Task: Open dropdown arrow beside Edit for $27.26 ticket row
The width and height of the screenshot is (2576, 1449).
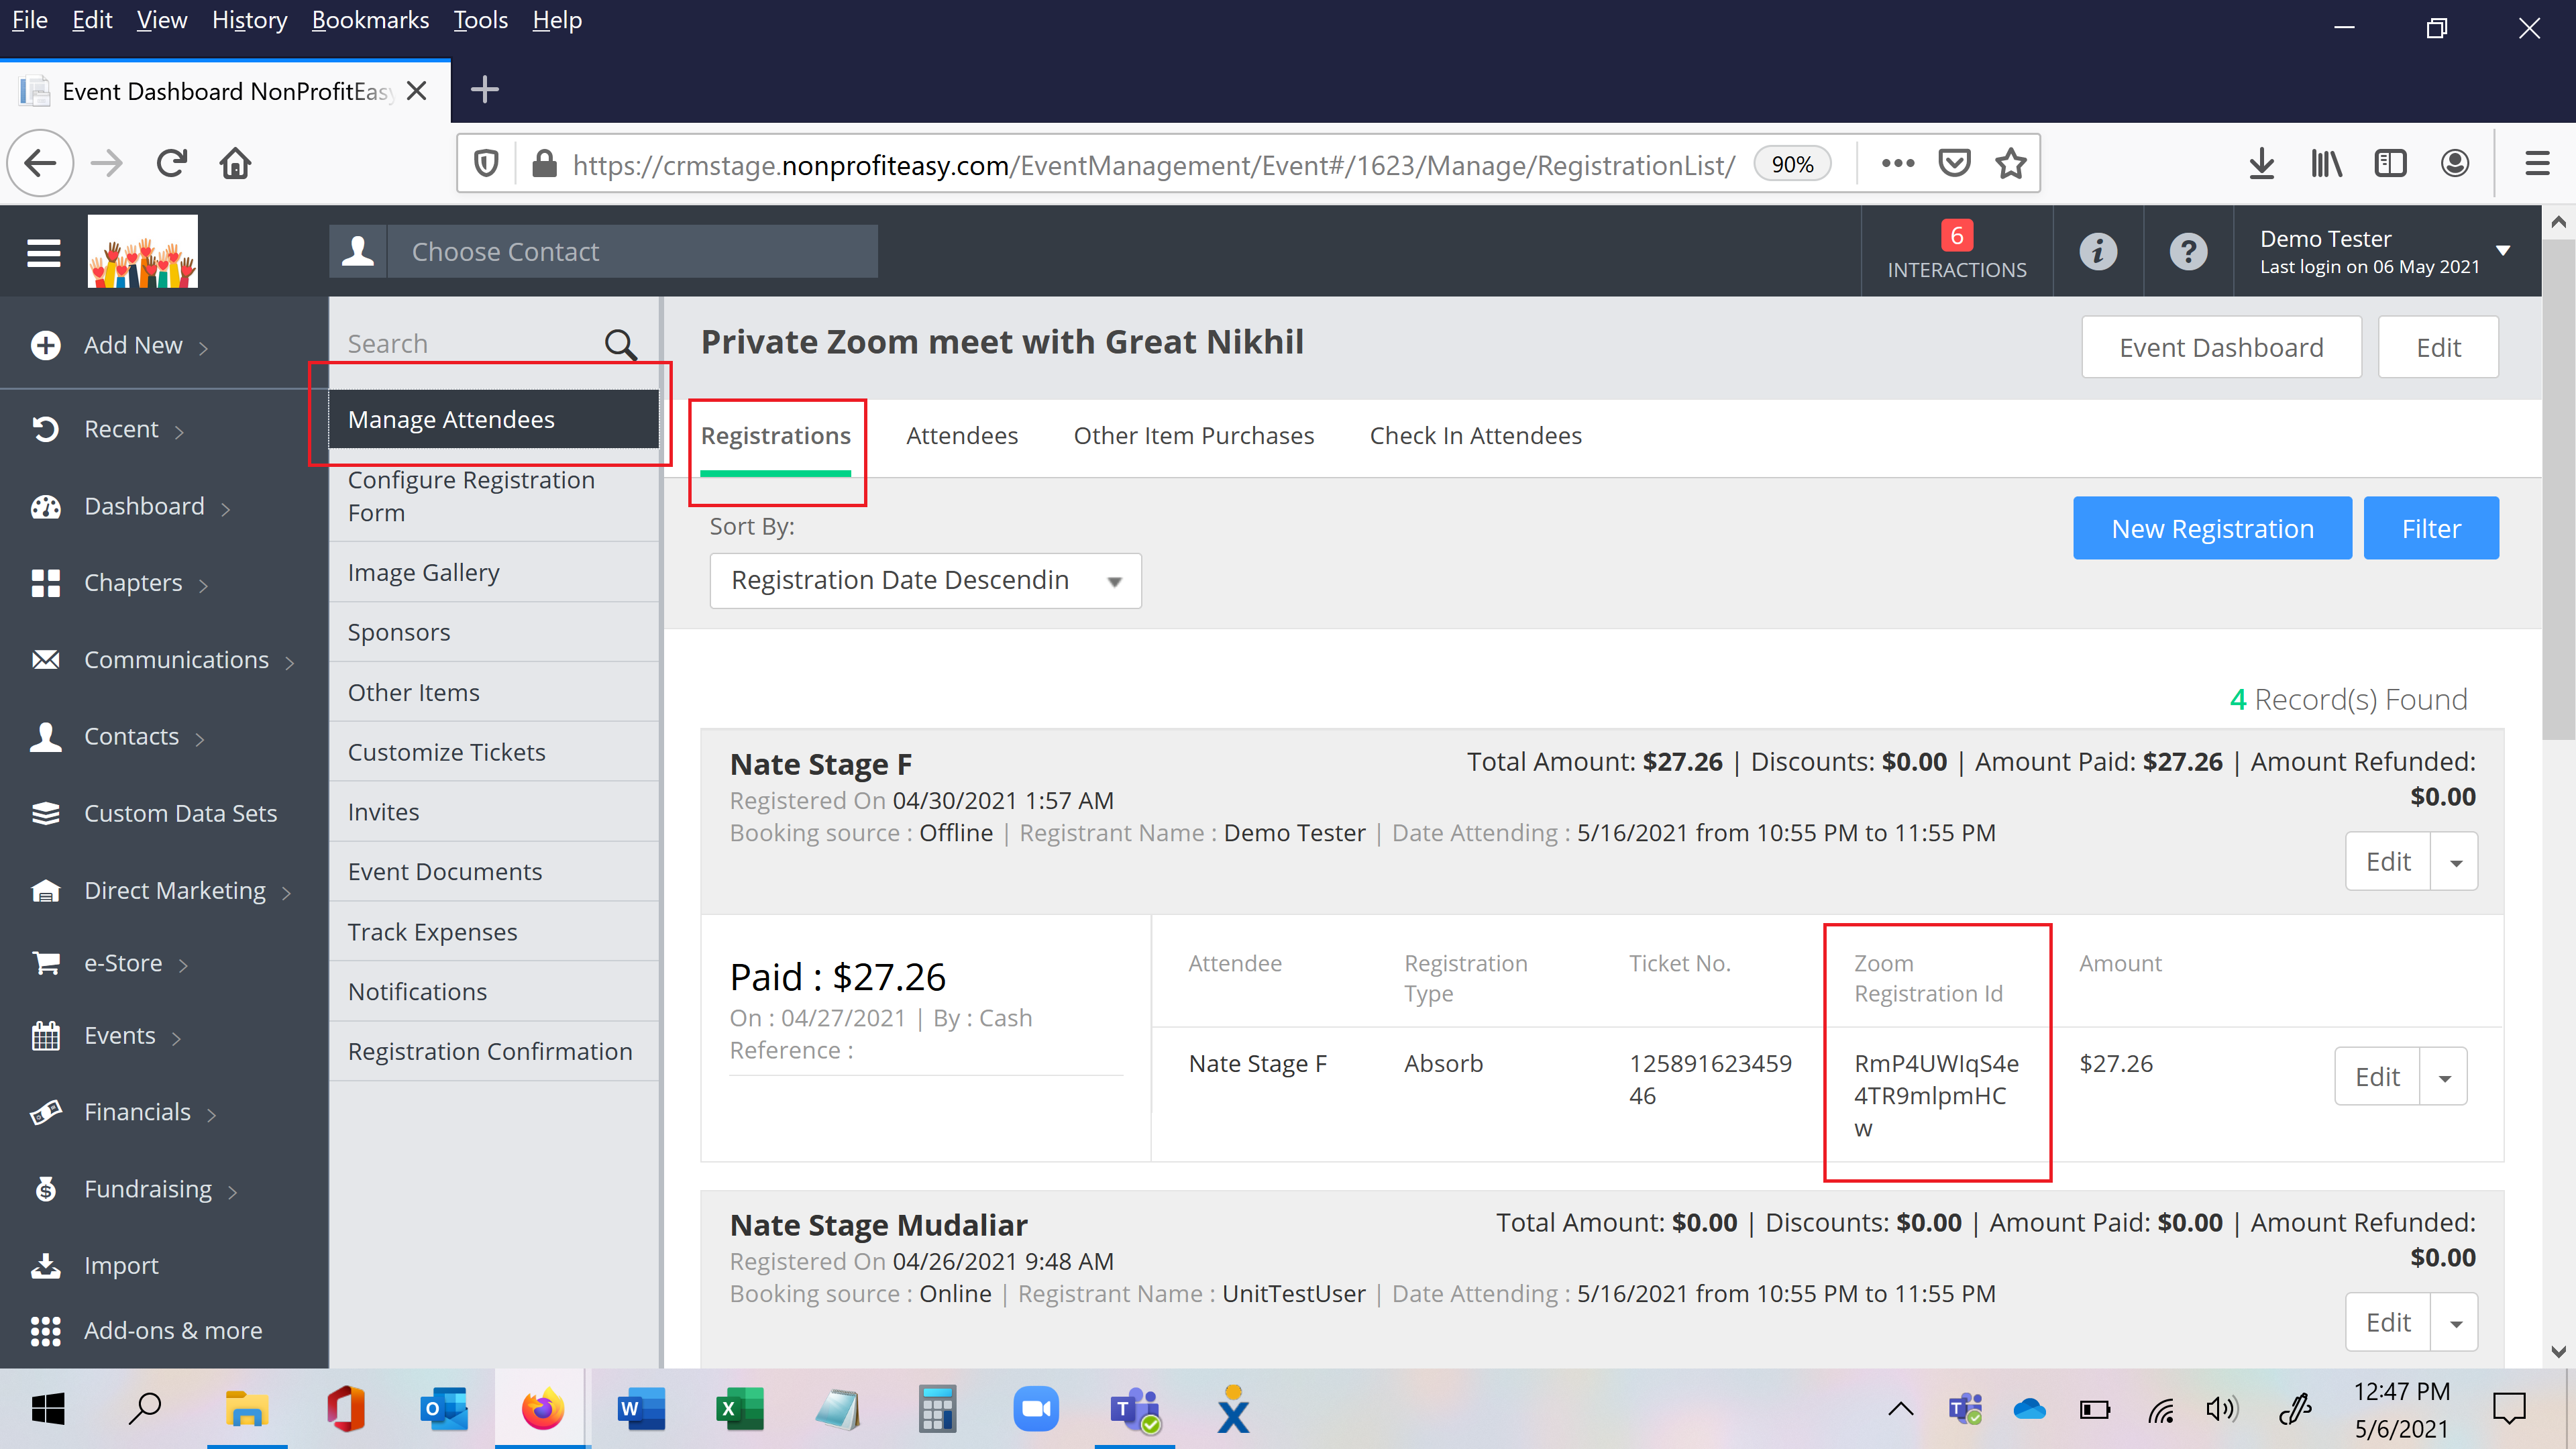Action: click(2444, 1077)
